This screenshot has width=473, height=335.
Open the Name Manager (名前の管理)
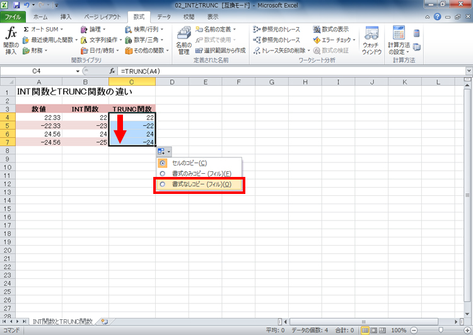point(184,40)
